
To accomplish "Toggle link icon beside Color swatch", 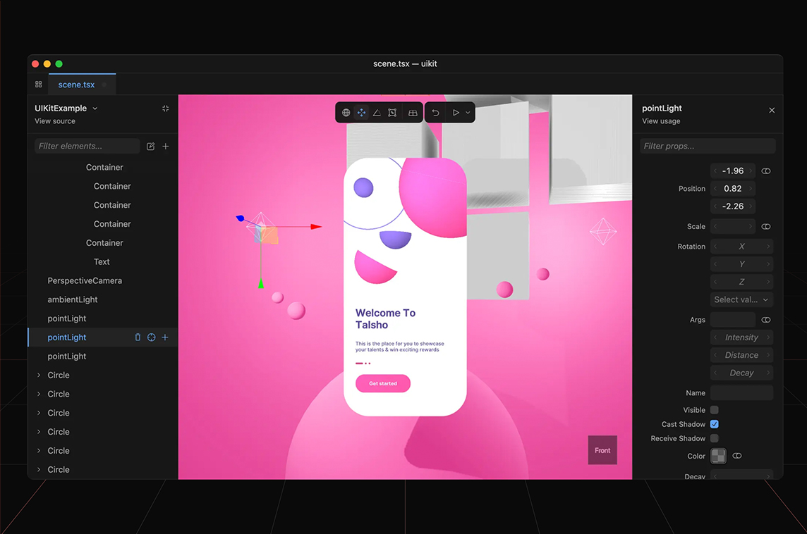I will pos(737,455).
